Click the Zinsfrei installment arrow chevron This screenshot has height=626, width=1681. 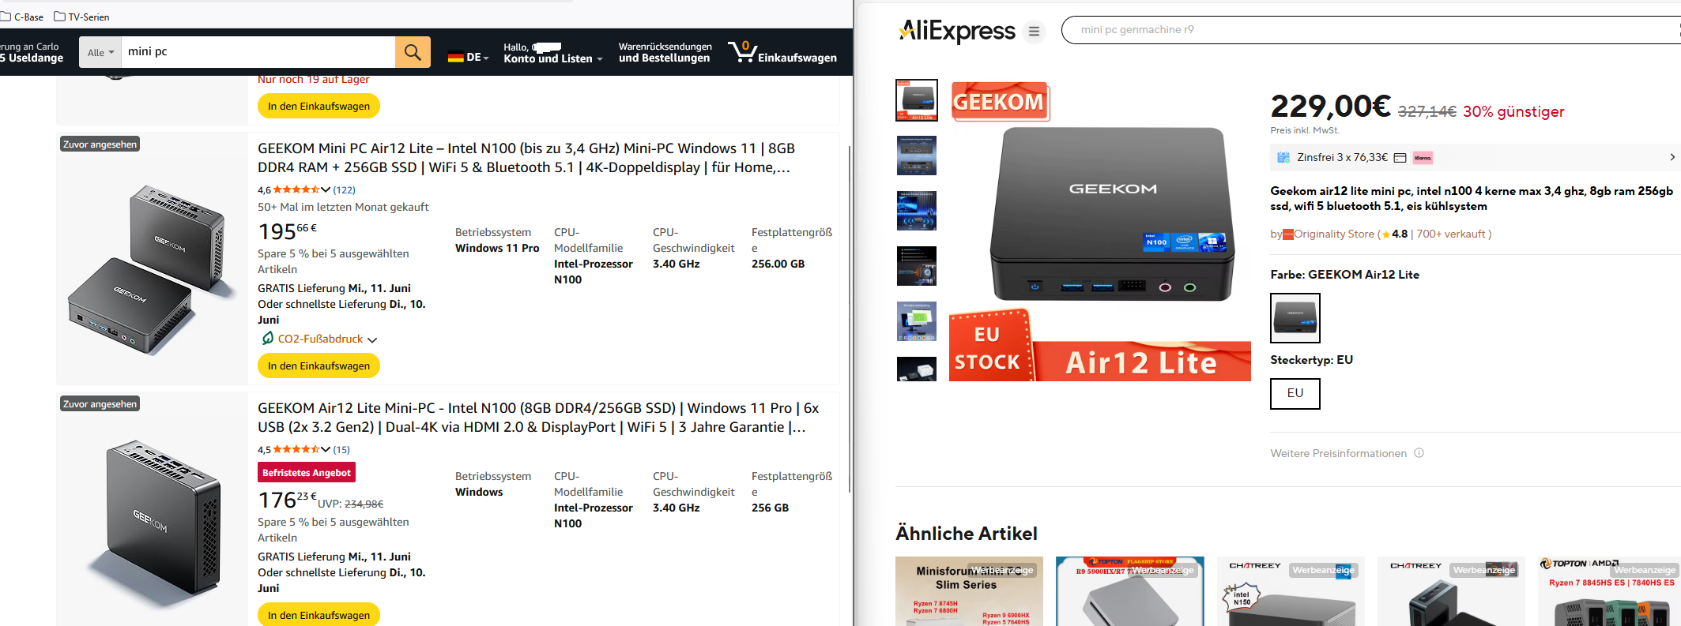[1672, 157]
